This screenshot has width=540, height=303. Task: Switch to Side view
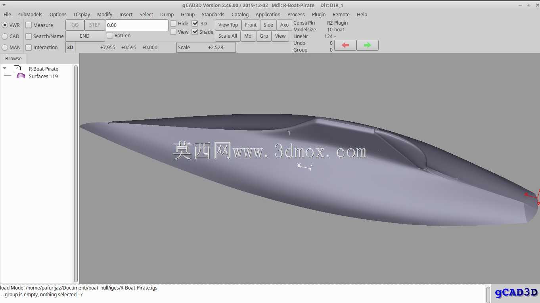(268, 25)
